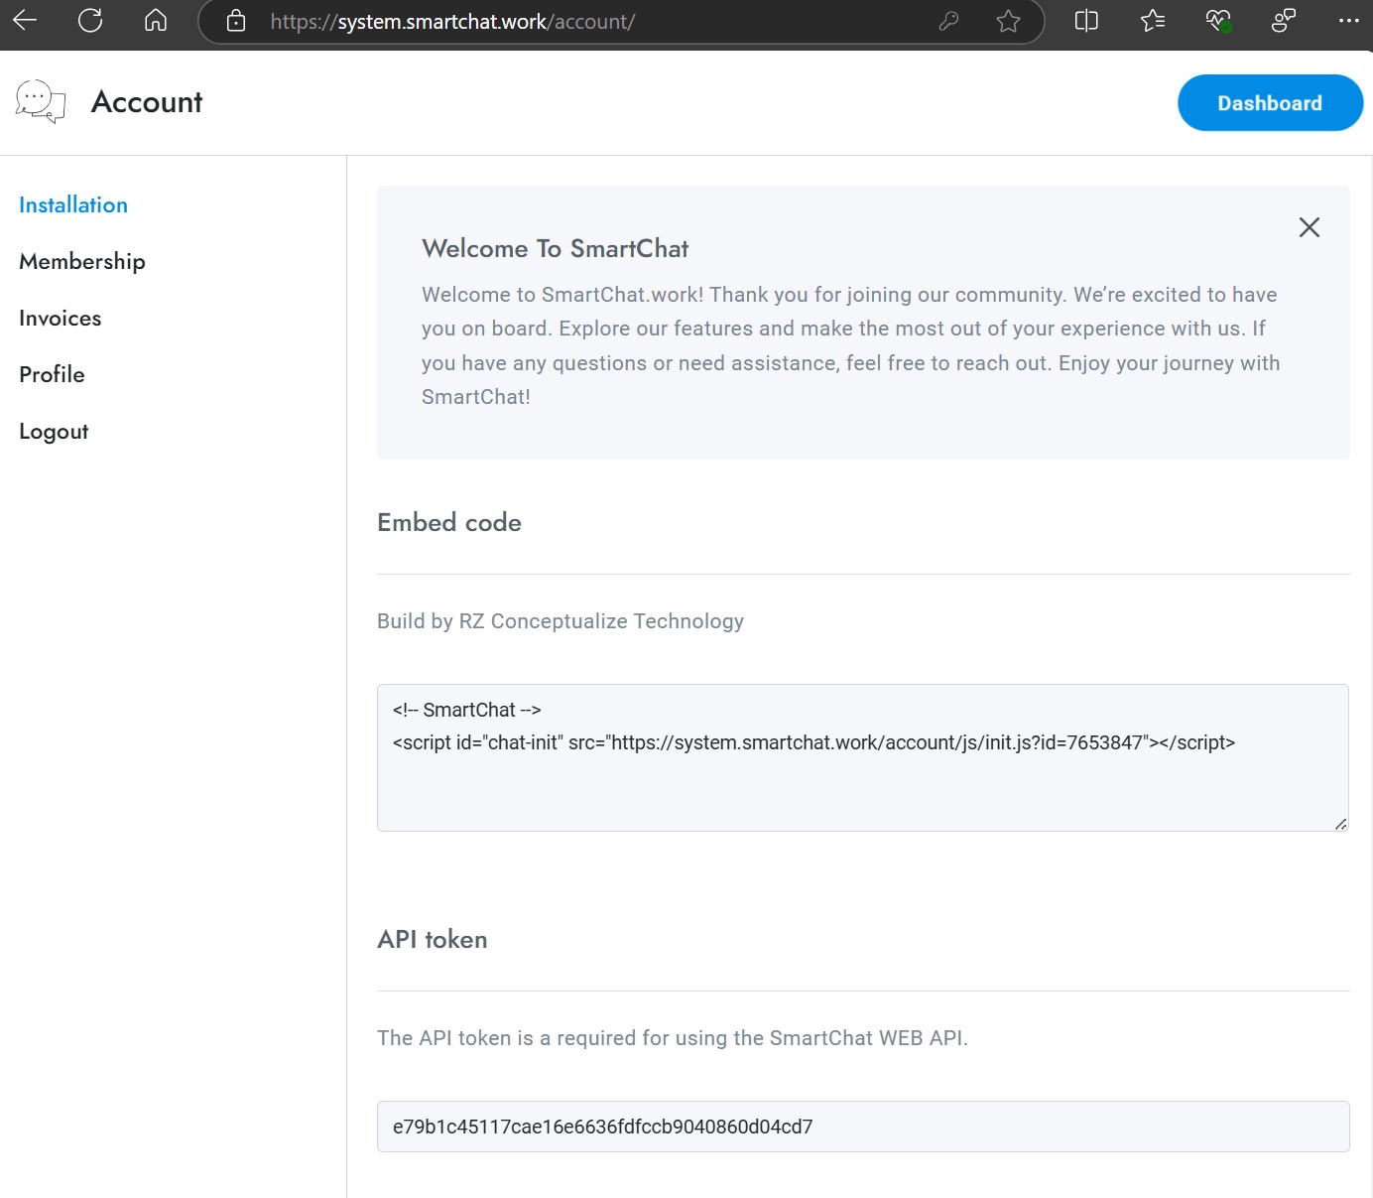
Task: Navigate back to the previous page
Action: coord(26,22)
